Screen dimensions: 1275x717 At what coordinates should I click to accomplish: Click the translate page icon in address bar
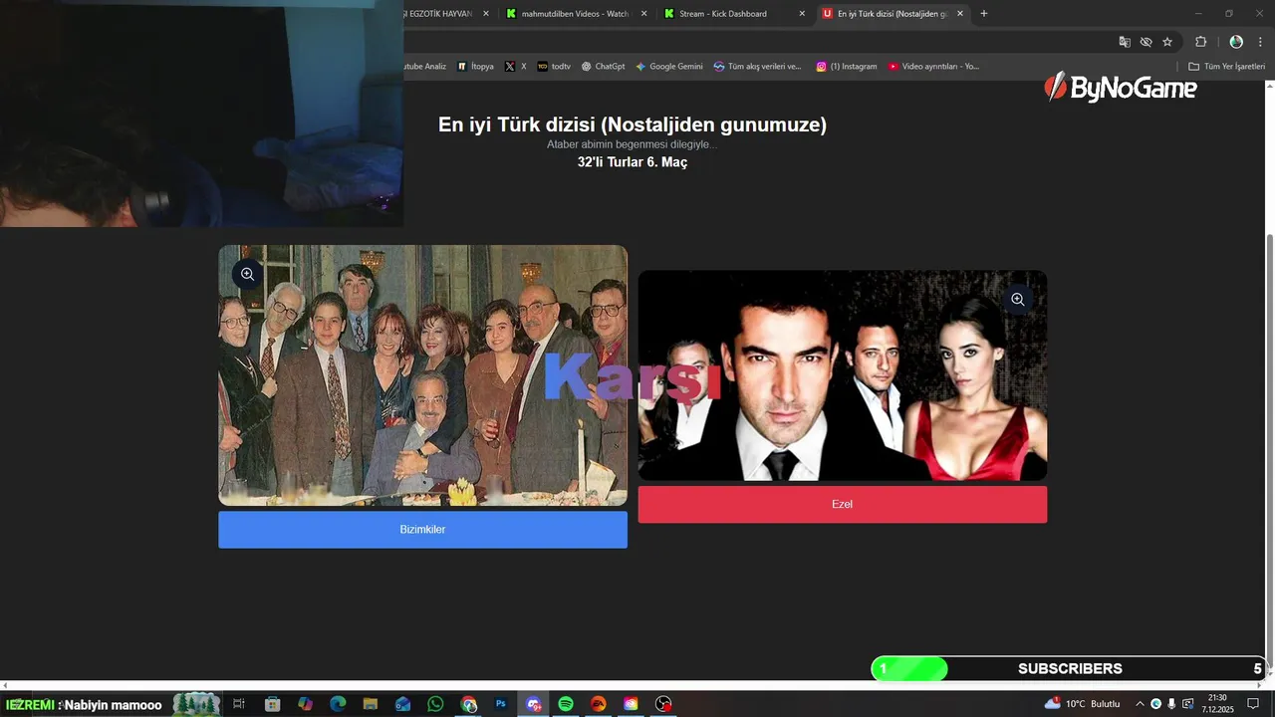click(x=1125, y=42)
